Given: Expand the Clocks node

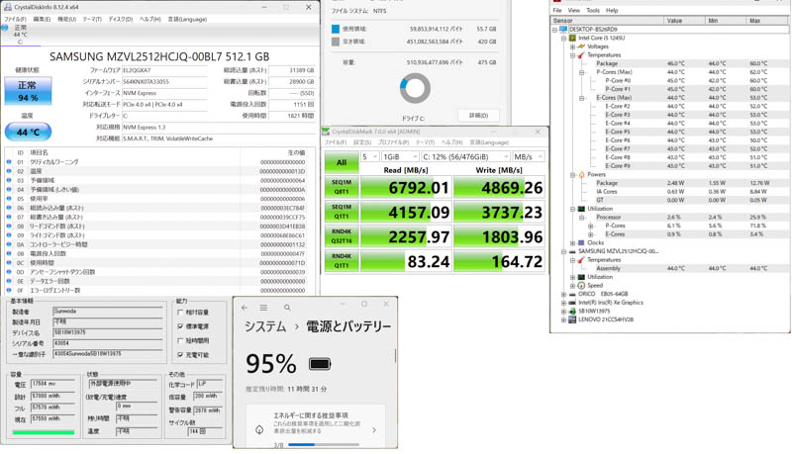Looking at the screenshot, I should (x=572, y=243).
